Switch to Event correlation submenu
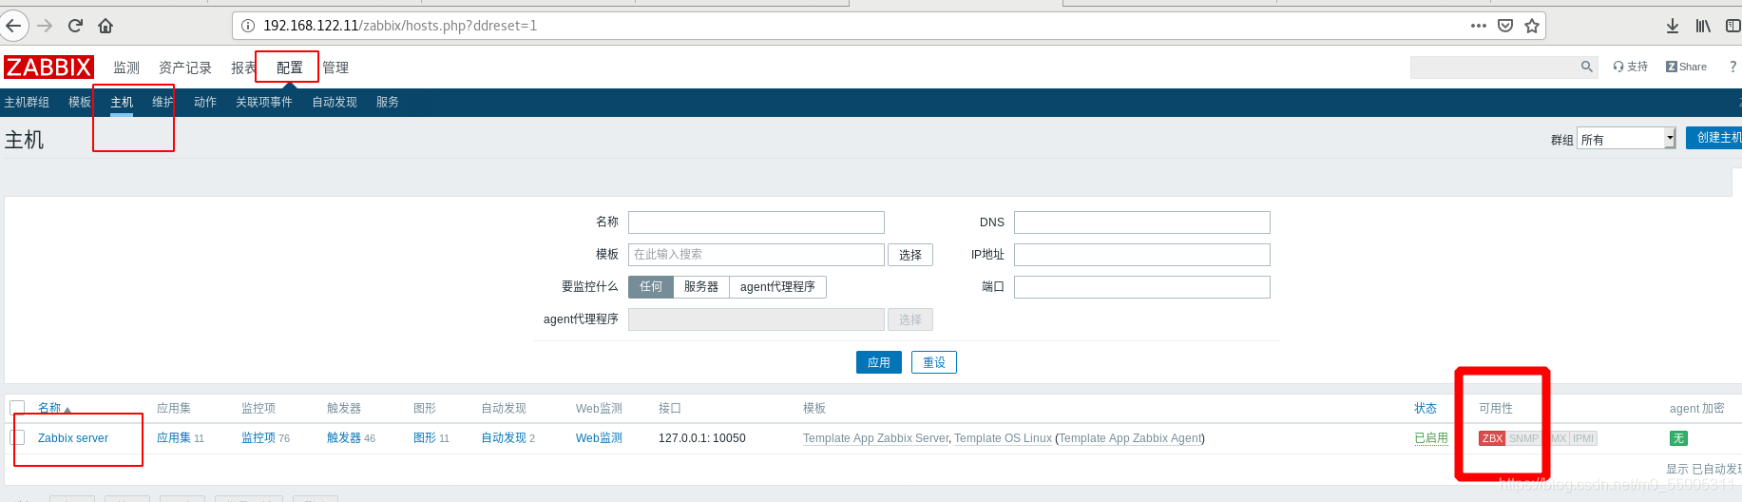The width and height of the screenshot is (1742, 502). click(x=264, y=102)
